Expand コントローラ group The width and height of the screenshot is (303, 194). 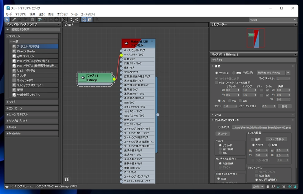tap(32, 108)
